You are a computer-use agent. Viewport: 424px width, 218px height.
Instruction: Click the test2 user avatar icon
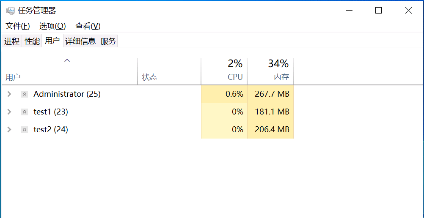coord(25,130)
